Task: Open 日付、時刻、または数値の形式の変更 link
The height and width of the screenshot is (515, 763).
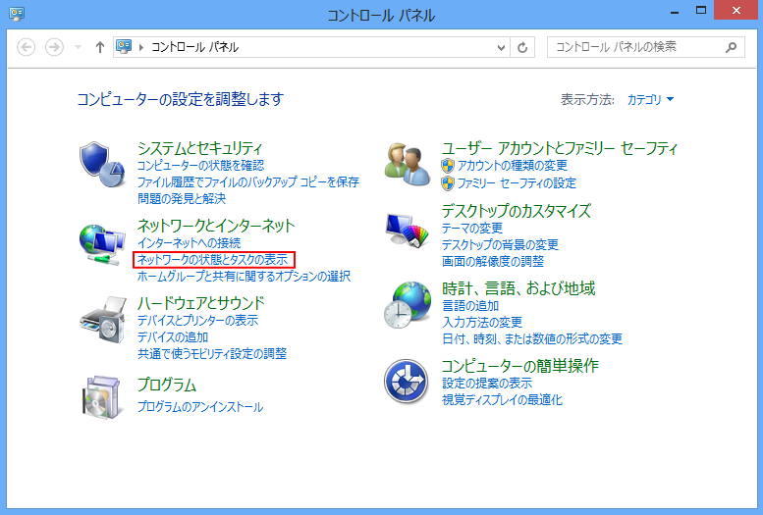Action: (532, 339)
